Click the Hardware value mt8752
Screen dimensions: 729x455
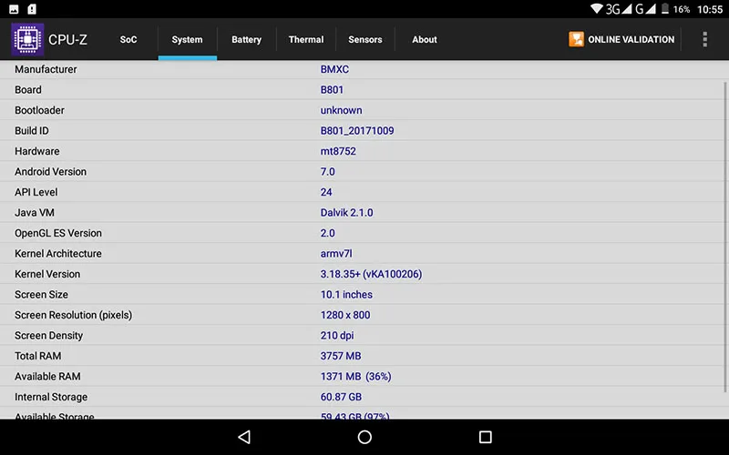(338, 151)
